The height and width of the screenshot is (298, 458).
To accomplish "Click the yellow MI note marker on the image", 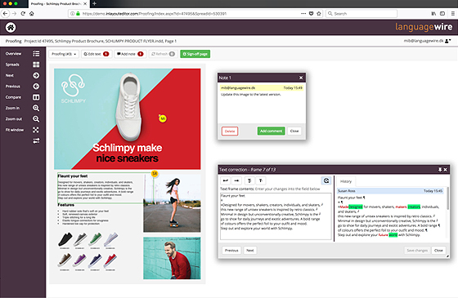I will pos(163,118).
